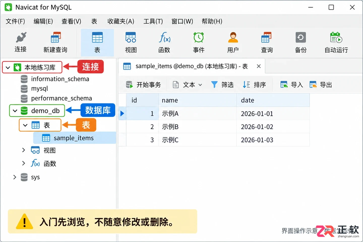Click the 筛选 funnel button
This screenshot has width=363, height=242.
(x=222, y=85)
